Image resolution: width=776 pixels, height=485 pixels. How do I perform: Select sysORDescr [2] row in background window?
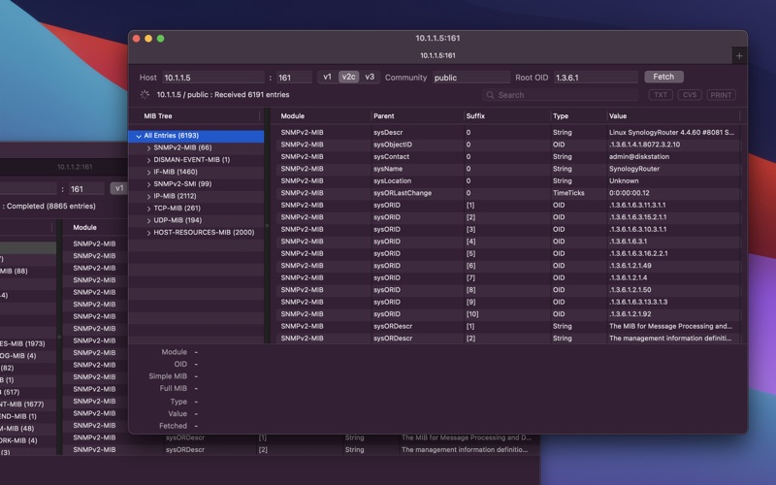coord(301,450)
